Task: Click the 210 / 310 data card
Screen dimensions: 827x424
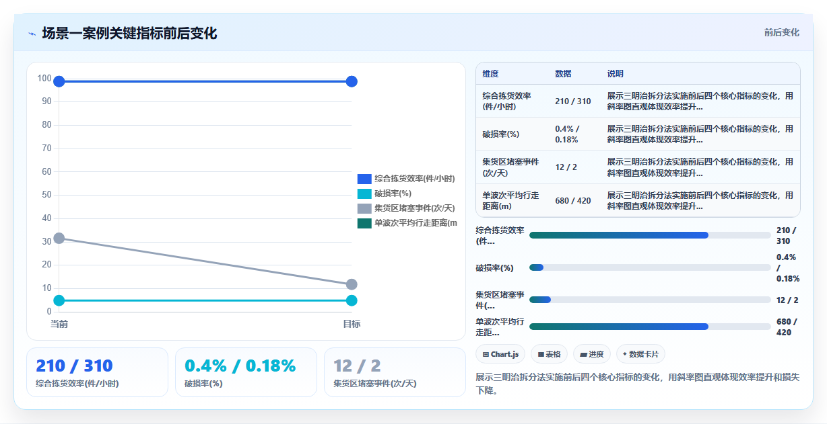Action: [x=97, y=372]
